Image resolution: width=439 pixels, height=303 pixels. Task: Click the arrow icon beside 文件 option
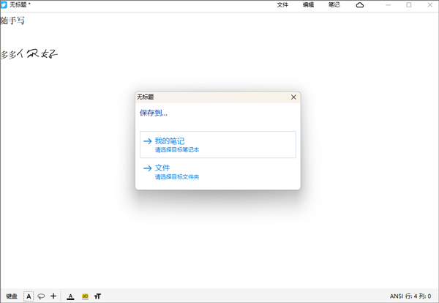[147, 168]
